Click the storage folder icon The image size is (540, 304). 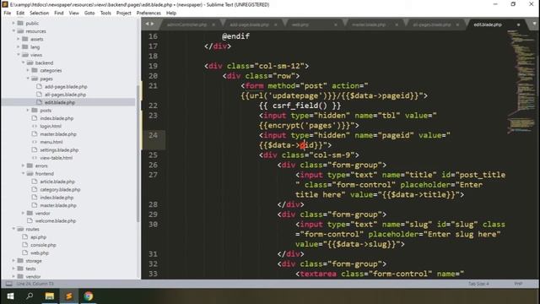click(20, 261)
